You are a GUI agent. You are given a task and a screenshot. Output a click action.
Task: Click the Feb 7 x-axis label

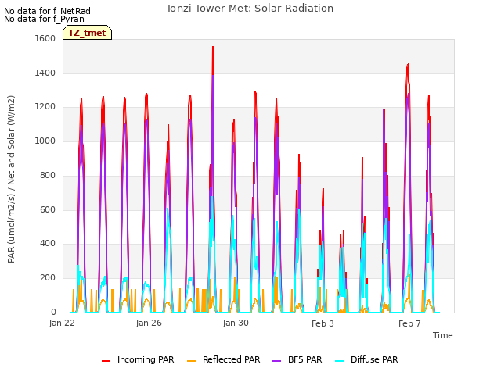[x=409, y=323]
